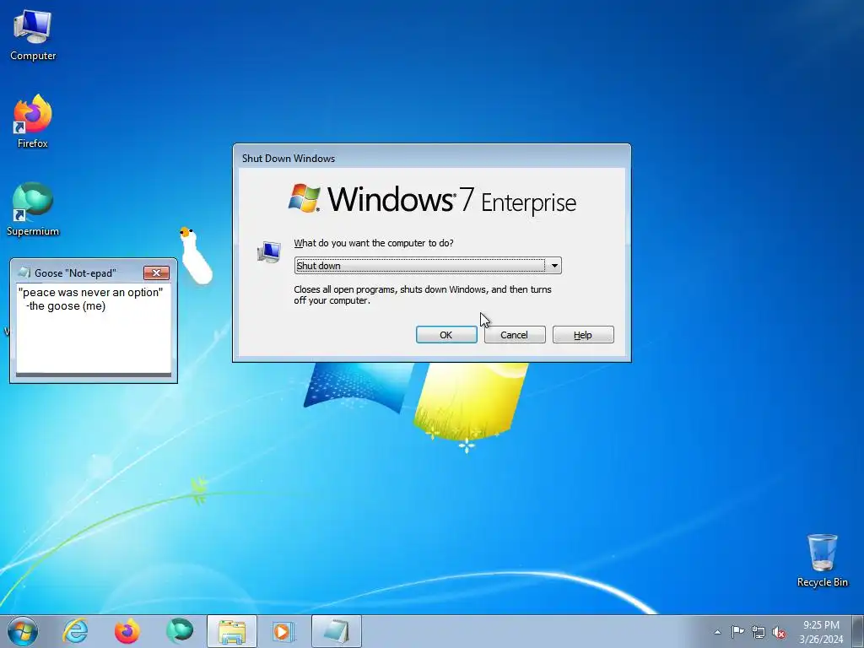Expand the Shut down action dropdown
The image size is (864, 648).
pos(554,266)
